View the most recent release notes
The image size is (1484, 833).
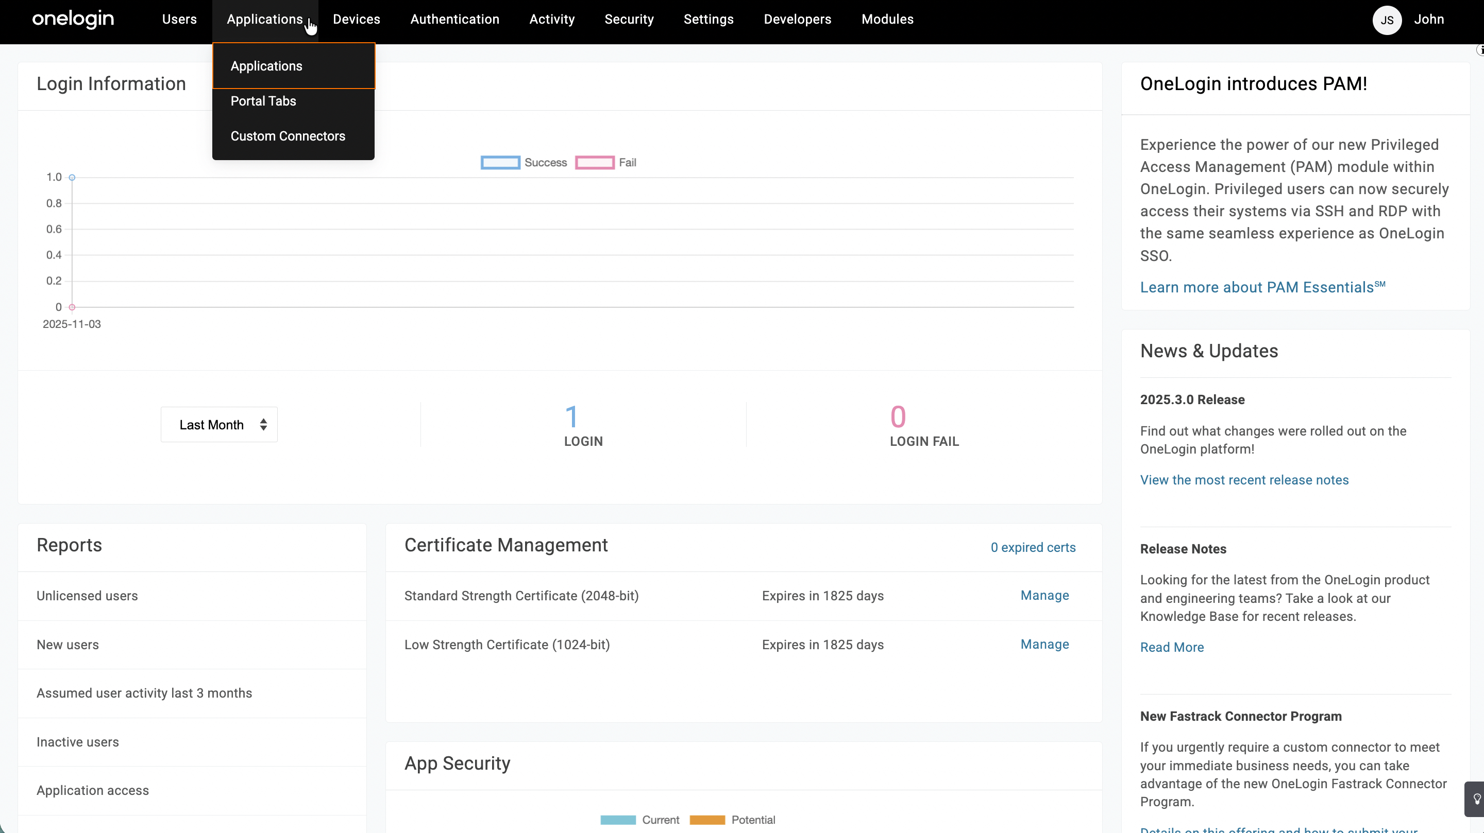(x=1244, y=480)
